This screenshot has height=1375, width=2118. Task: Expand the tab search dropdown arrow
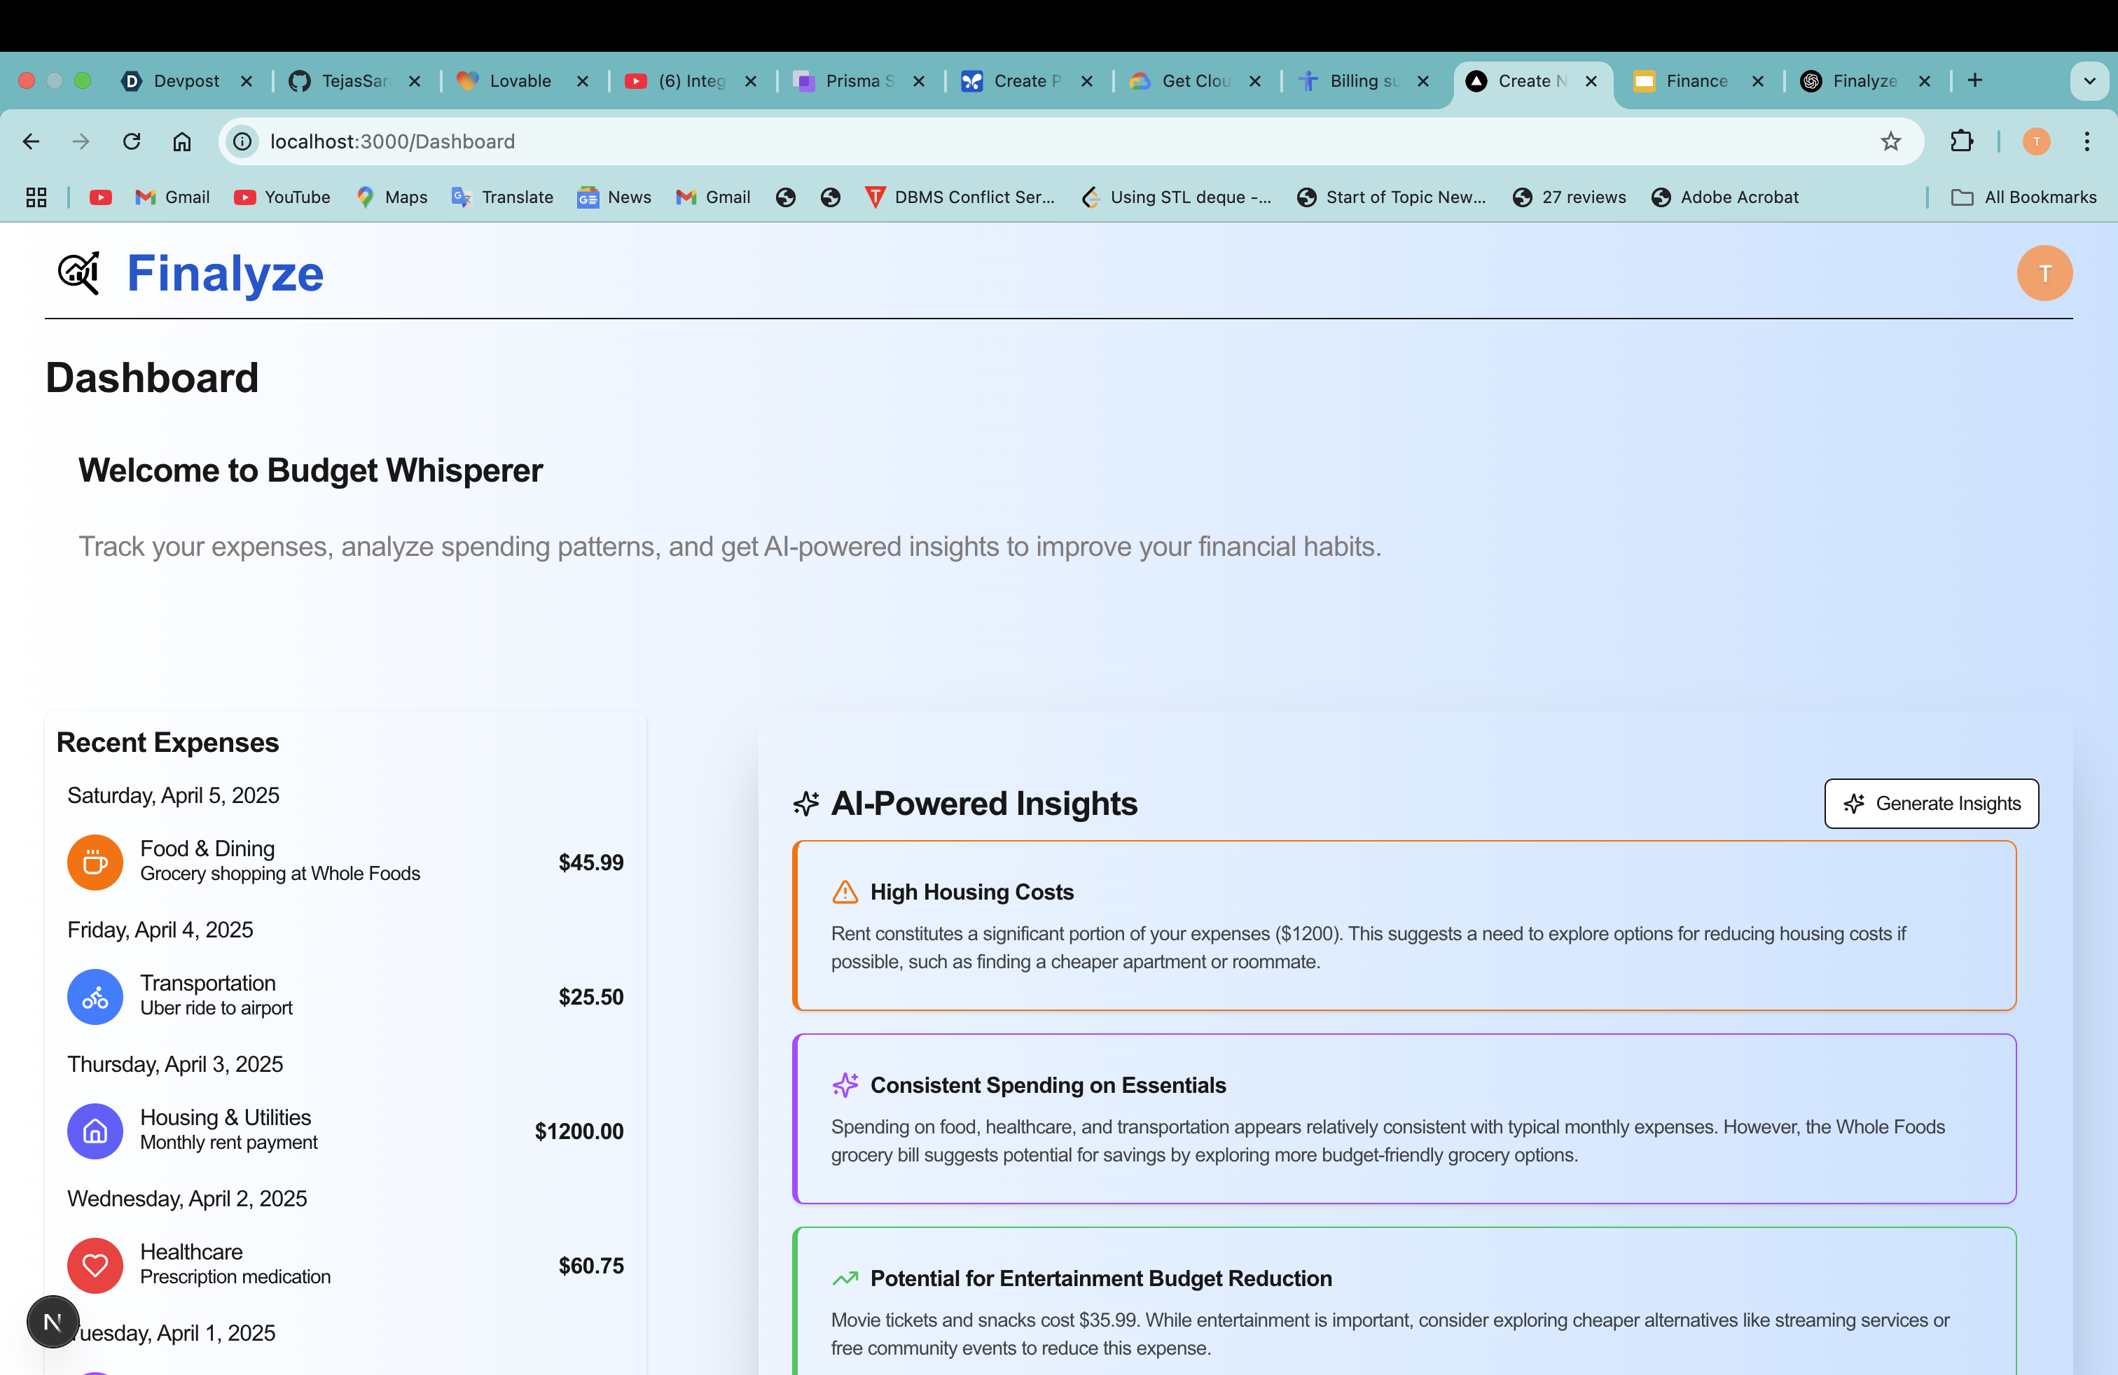2089,81
